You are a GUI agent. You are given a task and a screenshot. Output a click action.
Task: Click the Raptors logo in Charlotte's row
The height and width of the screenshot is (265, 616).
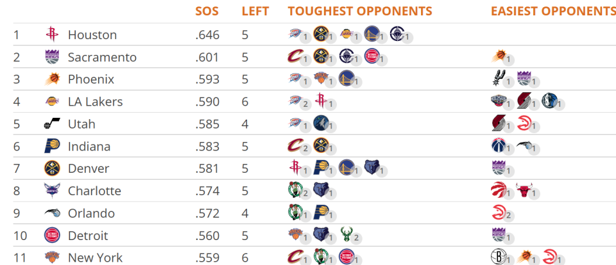498,190
